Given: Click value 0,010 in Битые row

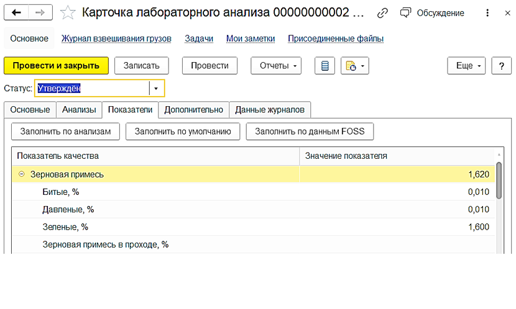Looking at the screenshot, I should point(479,192).
